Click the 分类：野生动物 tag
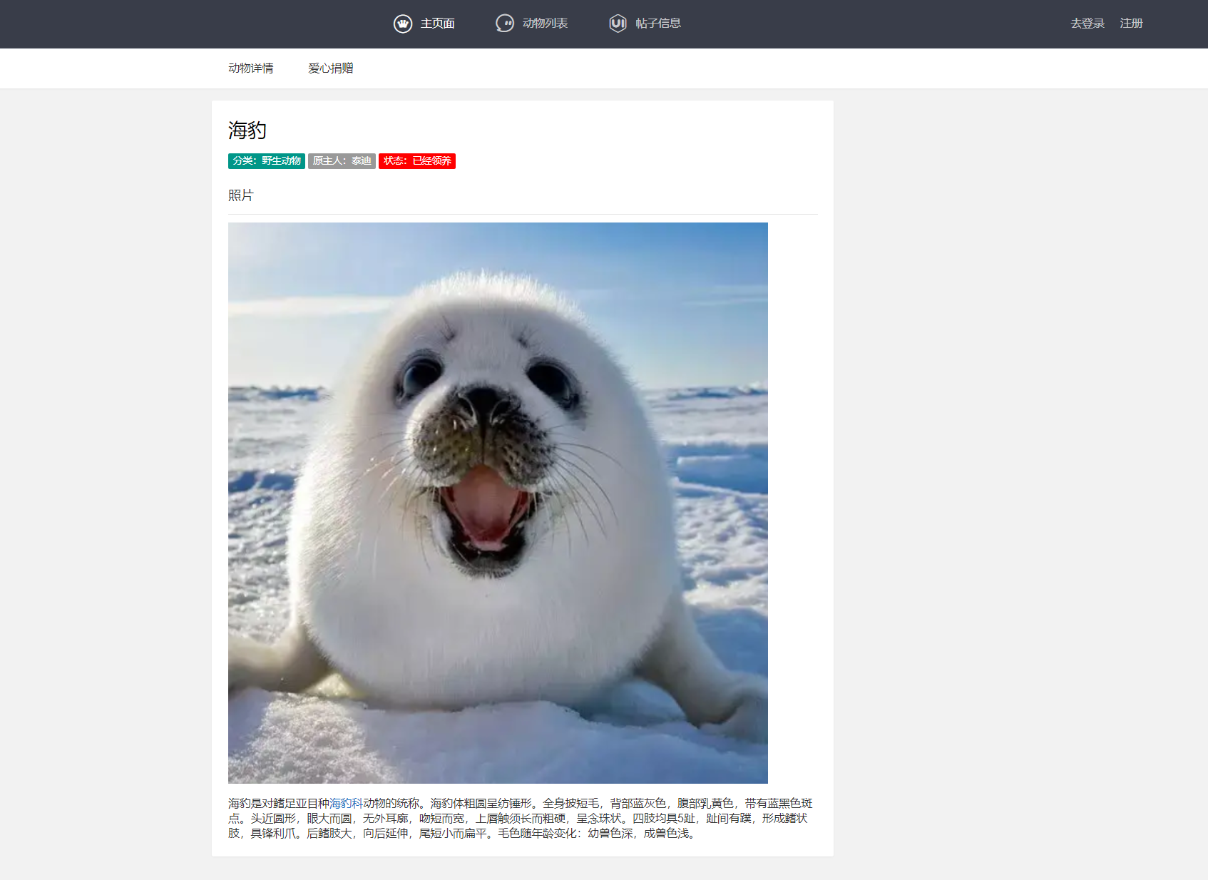 click(x=267, y=161)
